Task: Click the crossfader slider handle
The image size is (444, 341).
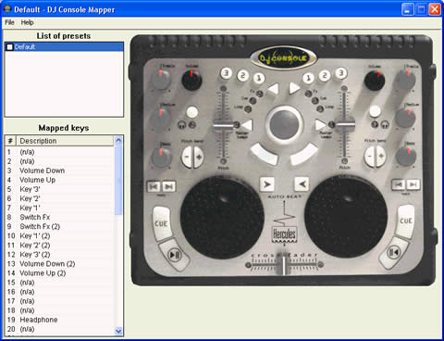Action: pyautogui.click(x=283, y=265)
